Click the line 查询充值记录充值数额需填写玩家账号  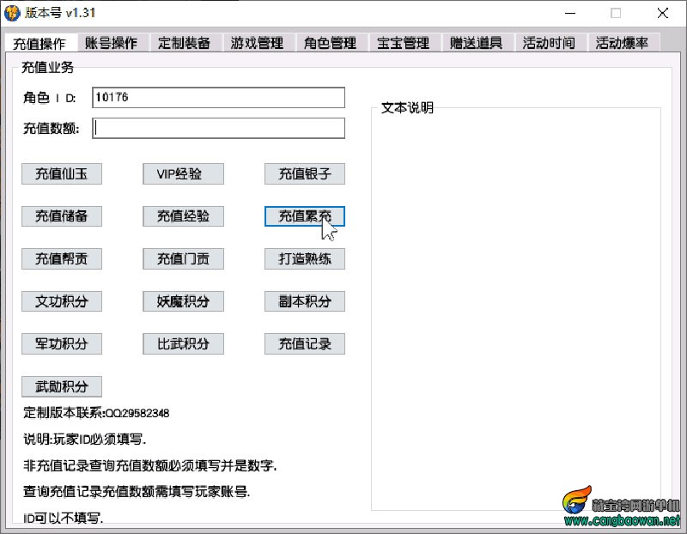tap(137, 492)
